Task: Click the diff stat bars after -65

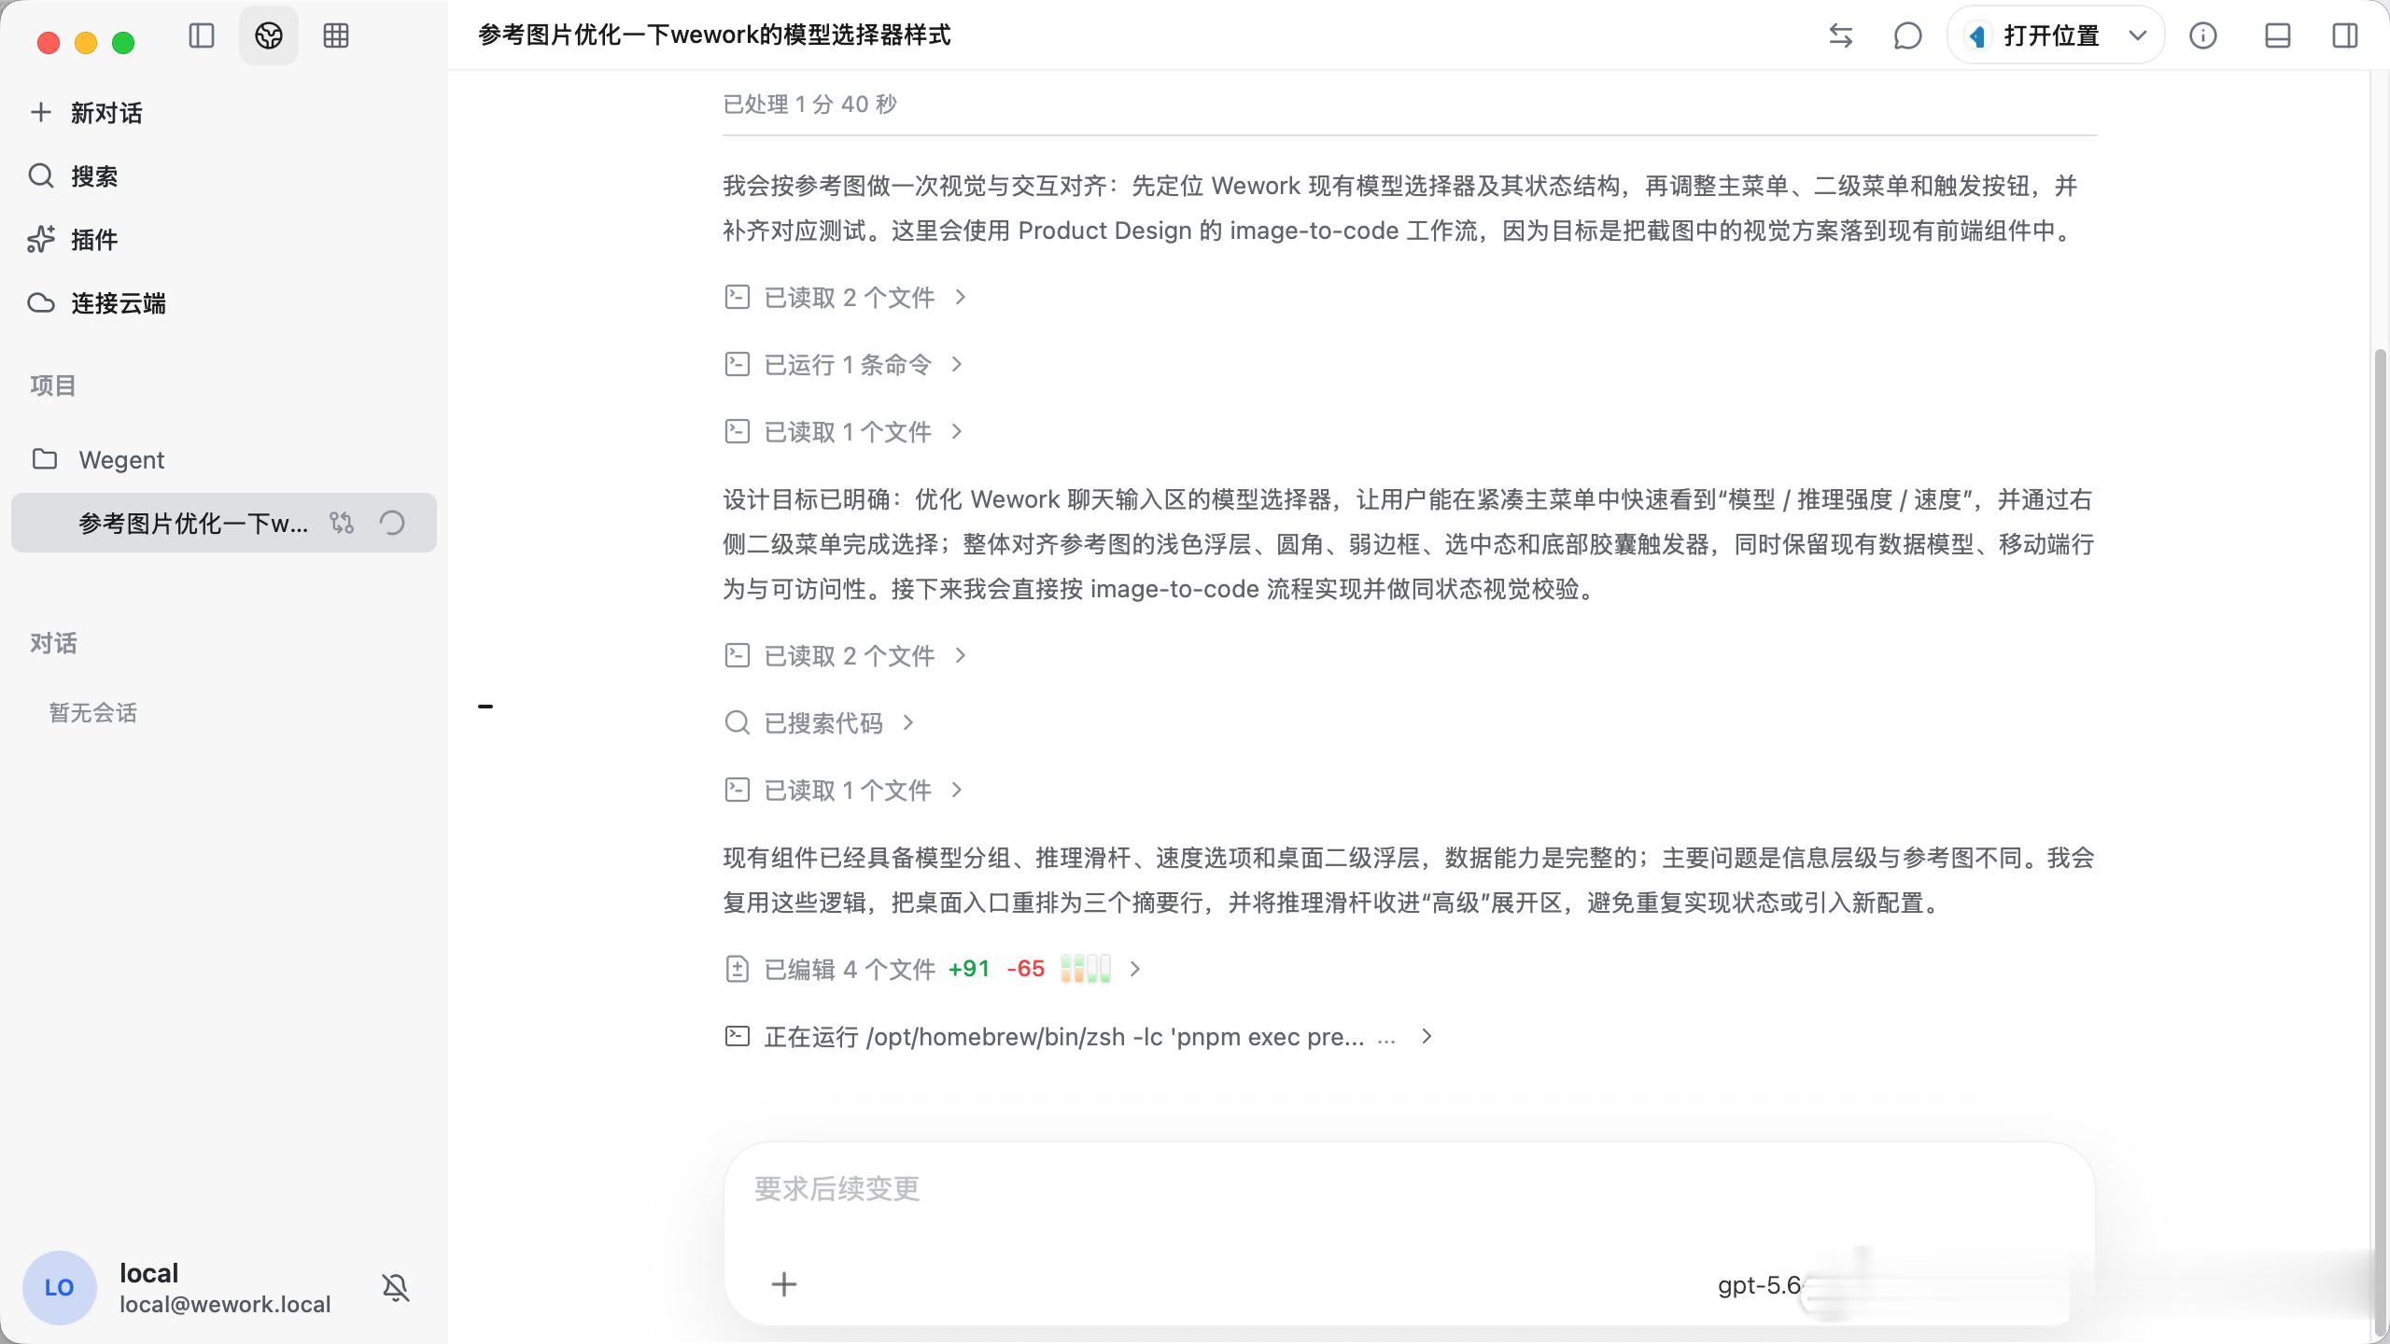Action: click(1086, 969)
